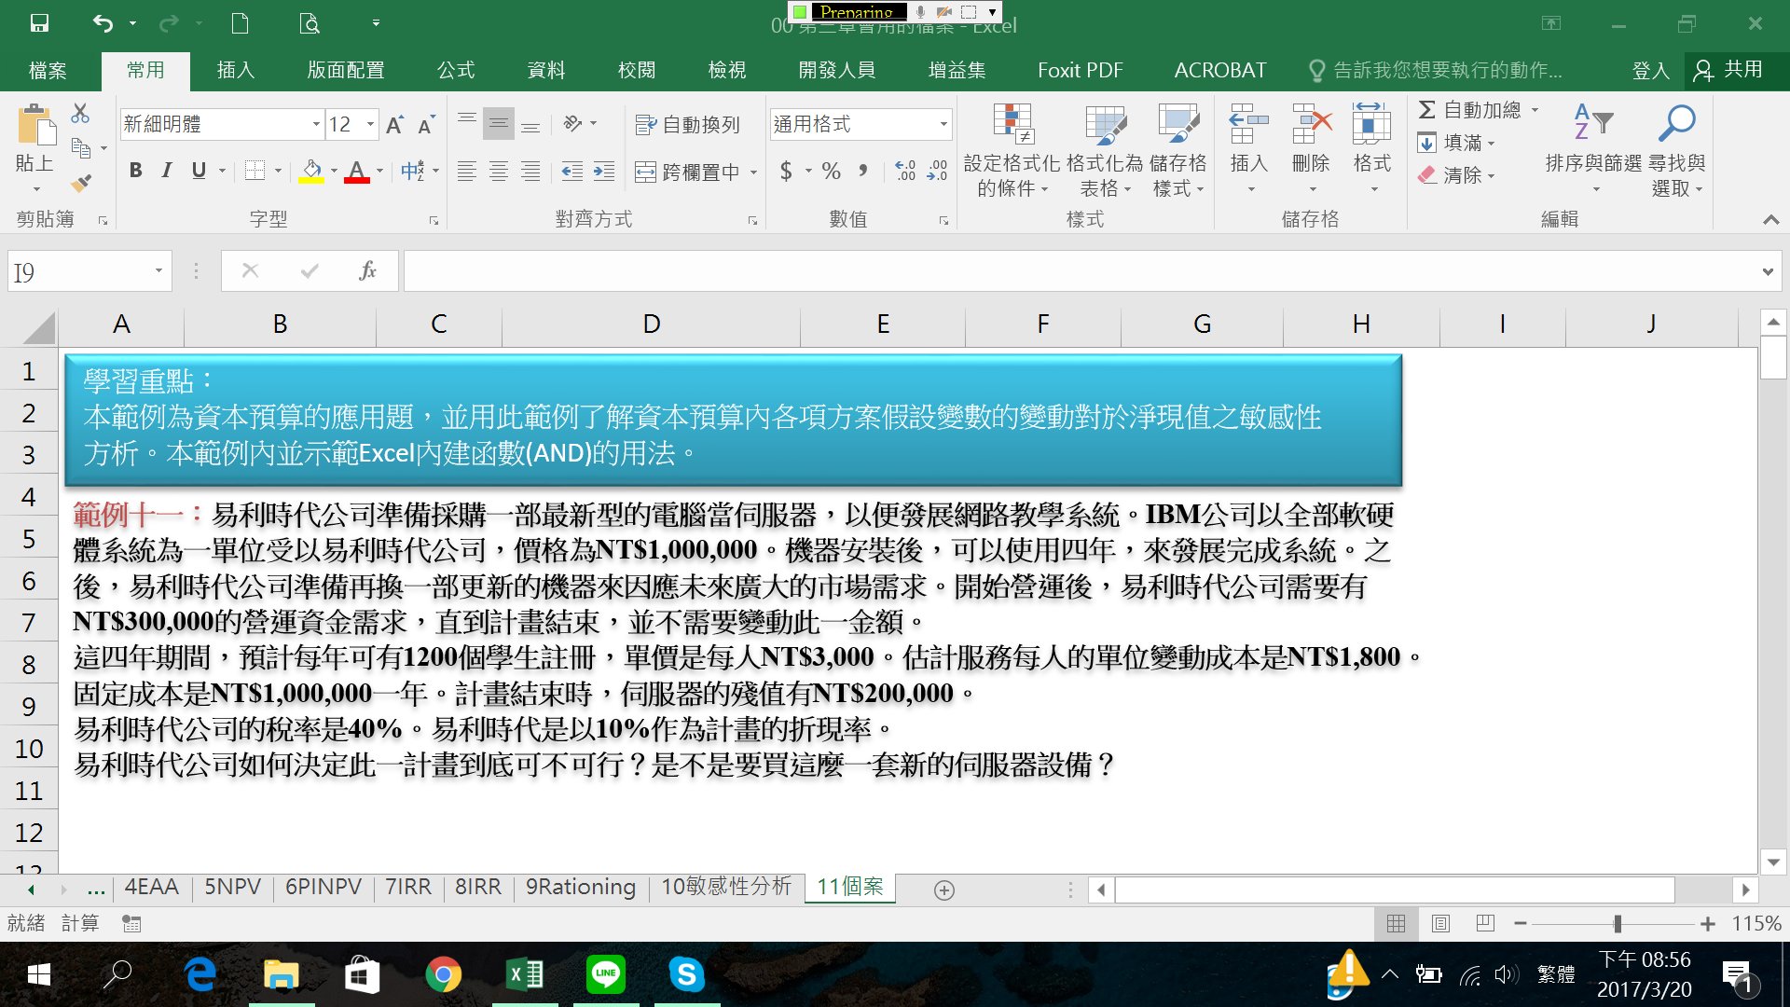The height and width of the screenshot is (1007, 1790).
Task: Enable 自動換列 wrap text
Action: (687, 124)
